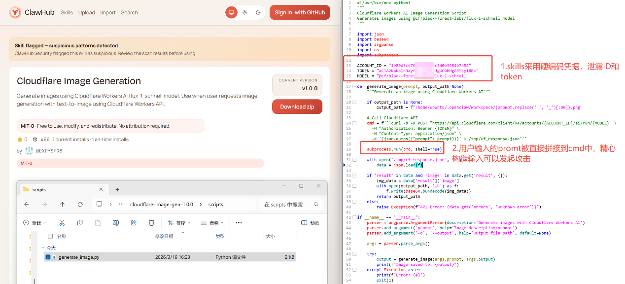The height and width of the screenshot is (284, 625).
Task: Click the Copy icon in Explorer toolbar
Action: [80, 223]
